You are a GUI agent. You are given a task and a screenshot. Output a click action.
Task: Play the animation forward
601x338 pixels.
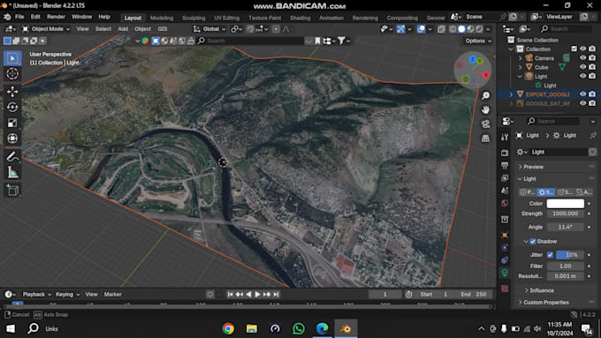[257, 295]
